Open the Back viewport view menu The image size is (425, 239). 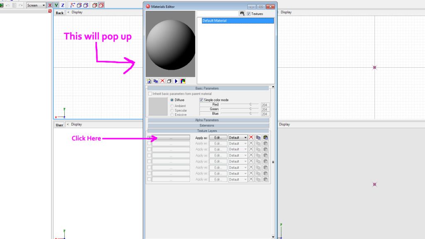pyautogui.click(x=60, y=13)
